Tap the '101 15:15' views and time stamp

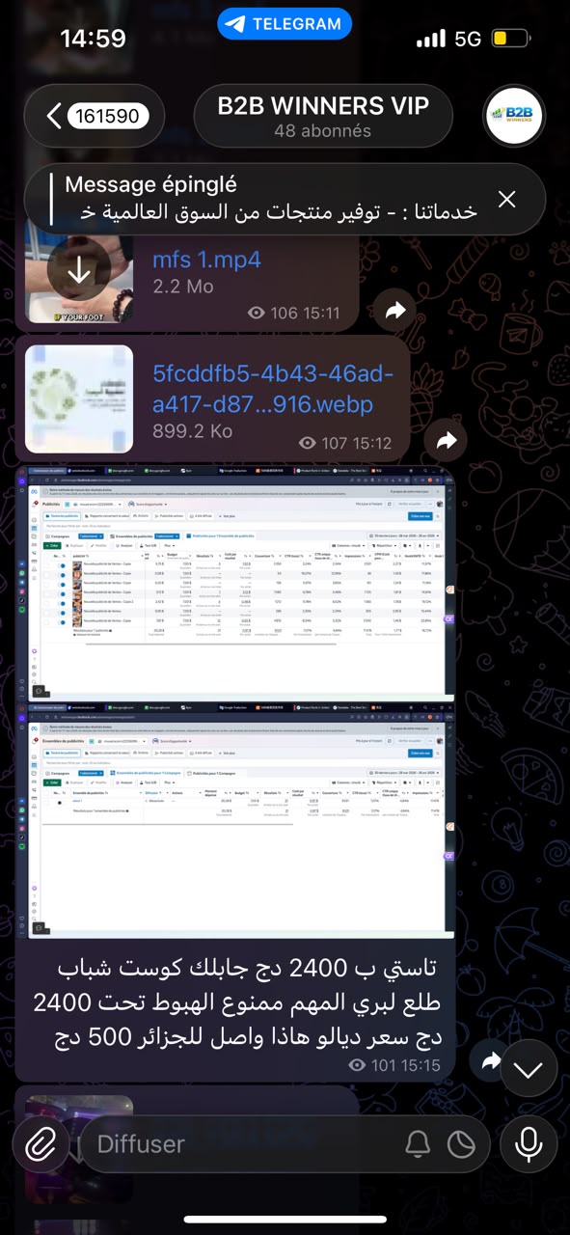point(394,1064)
